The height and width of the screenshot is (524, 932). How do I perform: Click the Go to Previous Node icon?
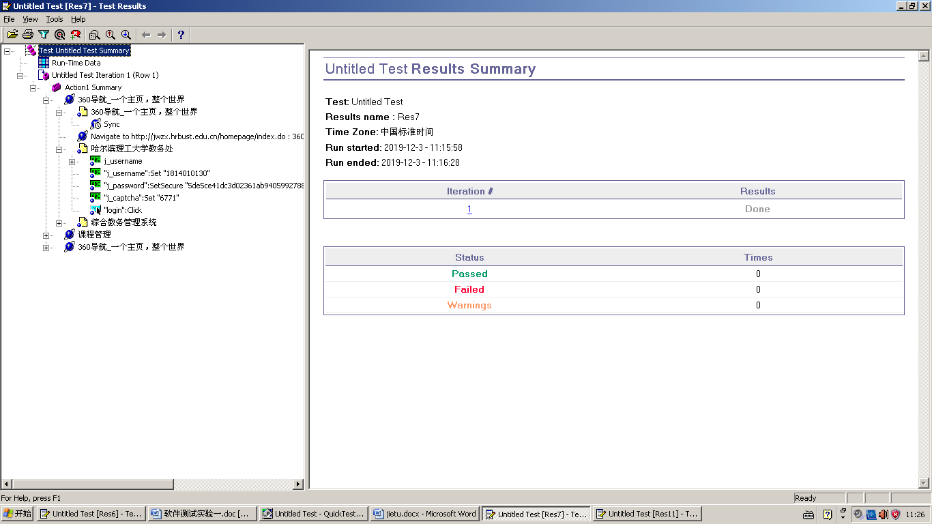click(146, 35)
